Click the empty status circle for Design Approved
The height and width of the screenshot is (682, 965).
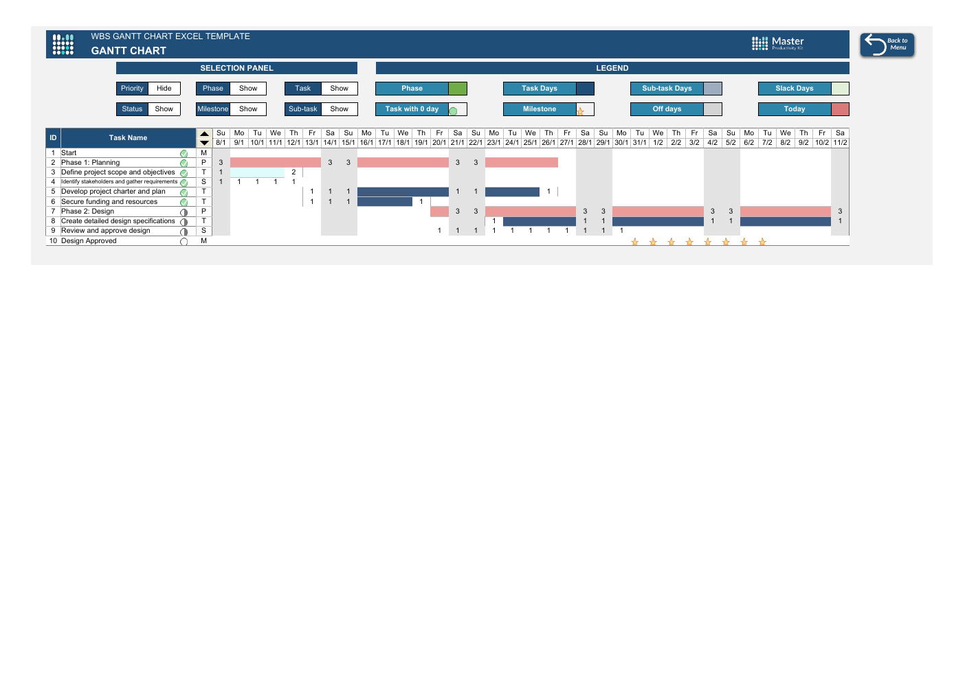point(184,242)
